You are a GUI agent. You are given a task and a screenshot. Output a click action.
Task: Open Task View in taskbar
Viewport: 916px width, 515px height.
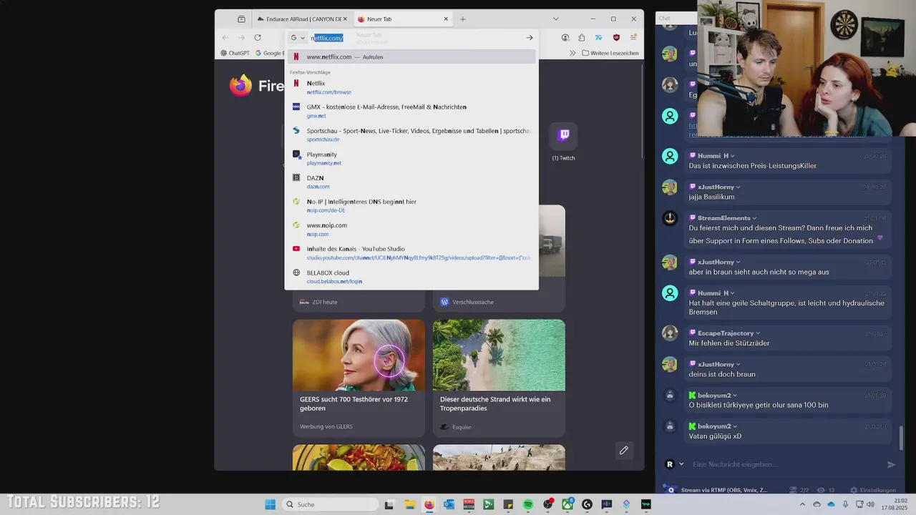pos(389,504)
